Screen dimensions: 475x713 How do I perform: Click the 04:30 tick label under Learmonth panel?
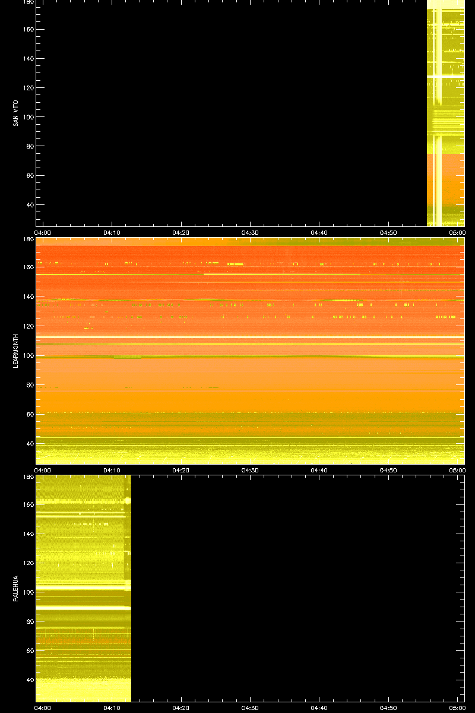click(x=251, y=470)
